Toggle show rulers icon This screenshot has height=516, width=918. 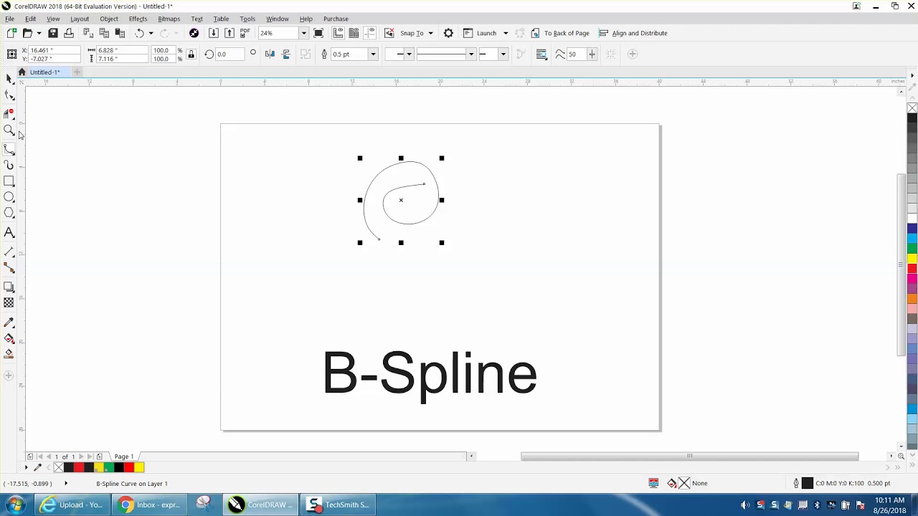pyautogui.click(x=336, y=33)
